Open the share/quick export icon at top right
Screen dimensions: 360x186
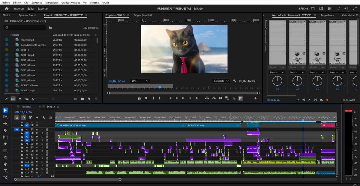(321, 9)
